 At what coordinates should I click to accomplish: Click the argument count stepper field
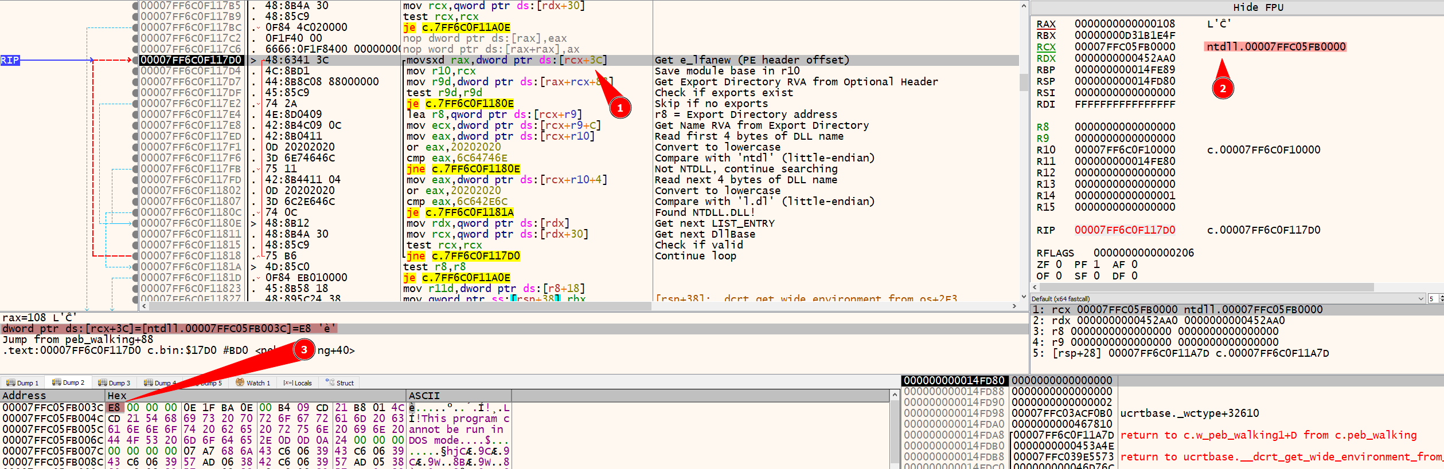pyautogui.click(x=1433, y=298)
